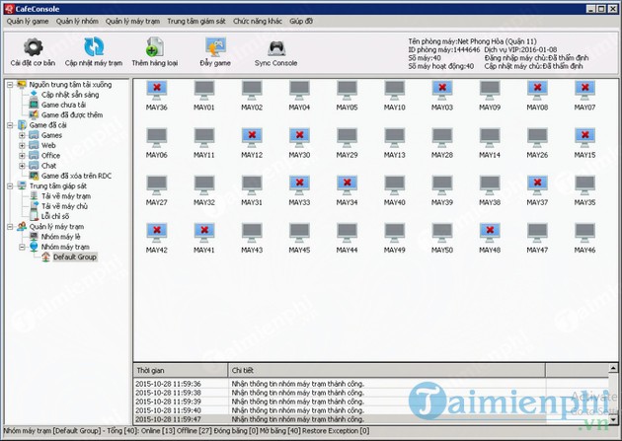Open Trung tâm giám sát menu

(196, 22)
